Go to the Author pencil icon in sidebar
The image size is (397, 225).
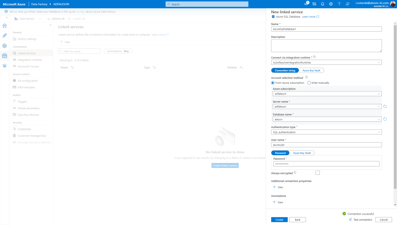pyautogui.click(x=5, y=36)
